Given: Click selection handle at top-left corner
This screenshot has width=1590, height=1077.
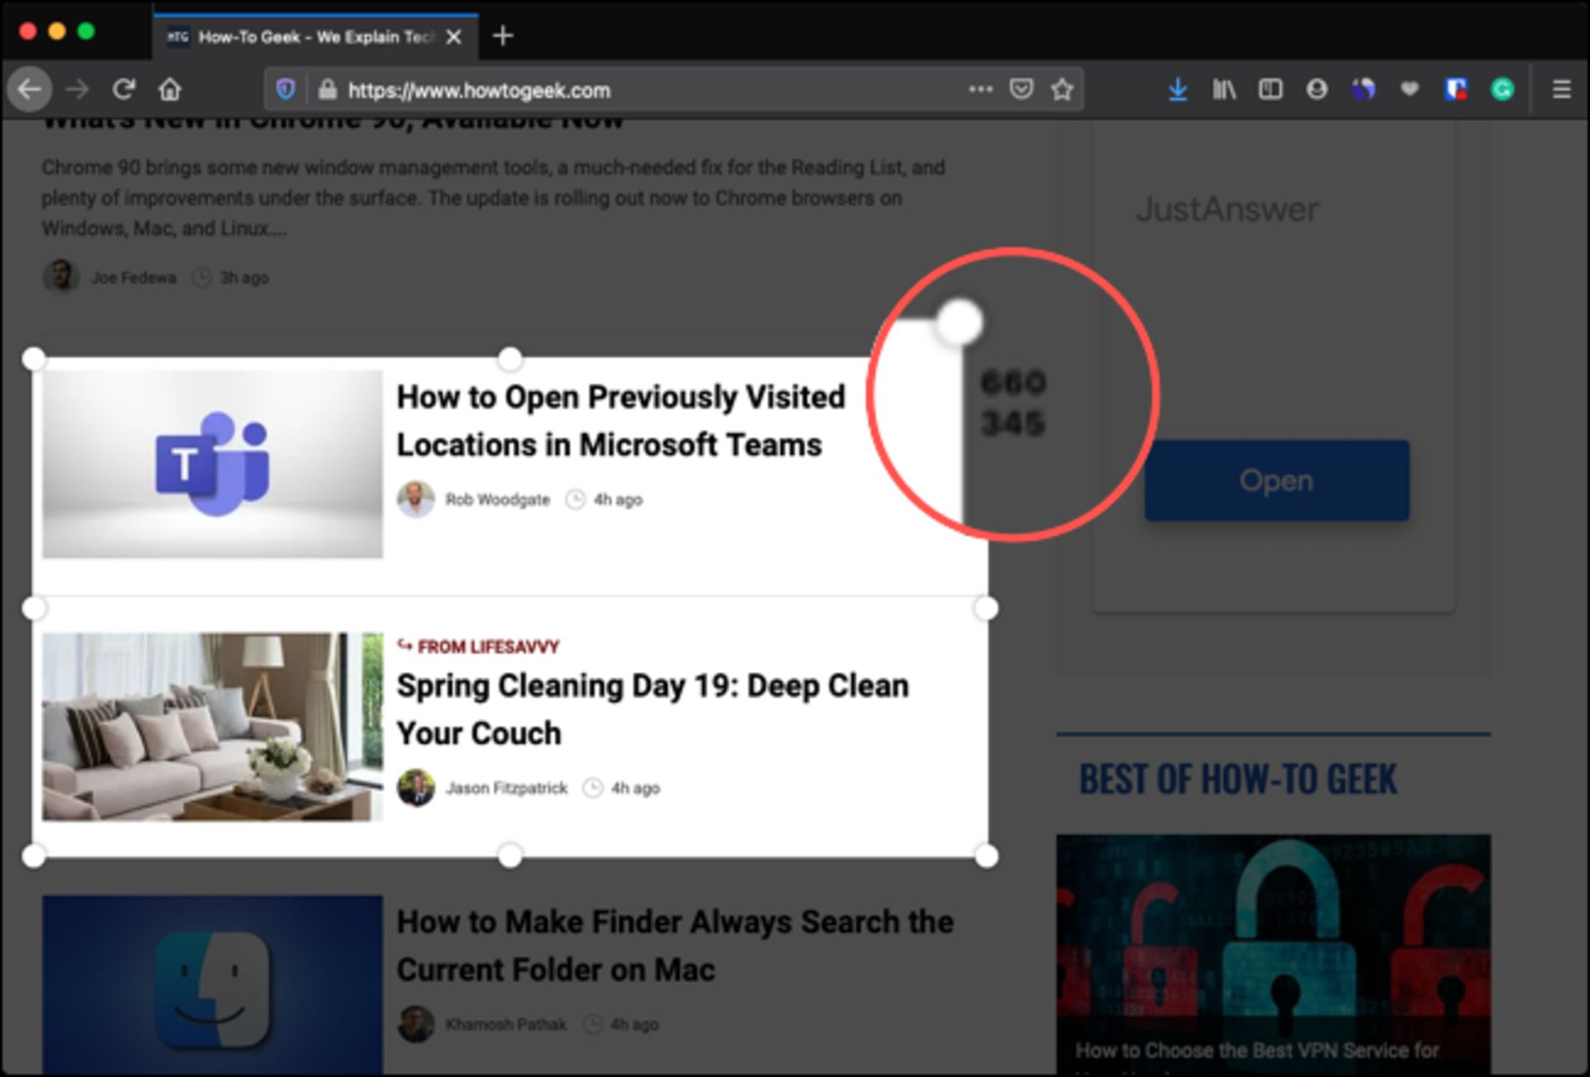Looking at the screenshot, I should pos(34,359).
